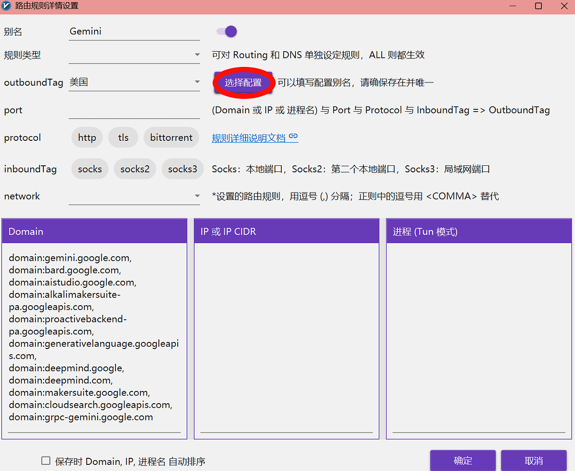This screenshot has width=575, height=471.
Task: Click the domain:cloudsearch.googleapis.com entry
Action: coord(90,405)
